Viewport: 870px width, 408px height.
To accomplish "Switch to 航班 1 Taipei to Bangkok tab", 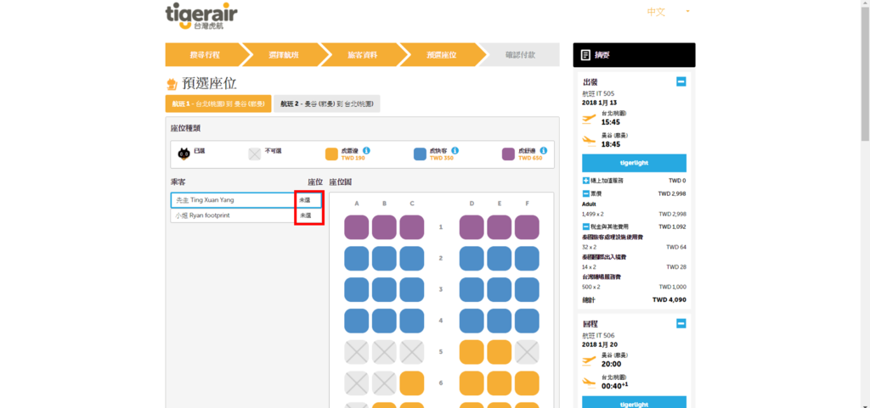I will pos(218,103).
